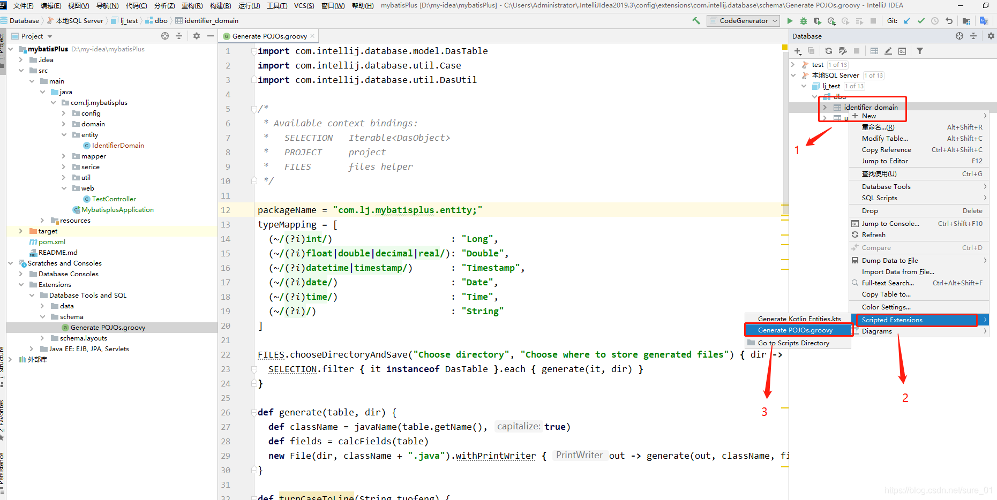Expand the target folder
Screen dimensions: 997x500
(x=21, y=231)
